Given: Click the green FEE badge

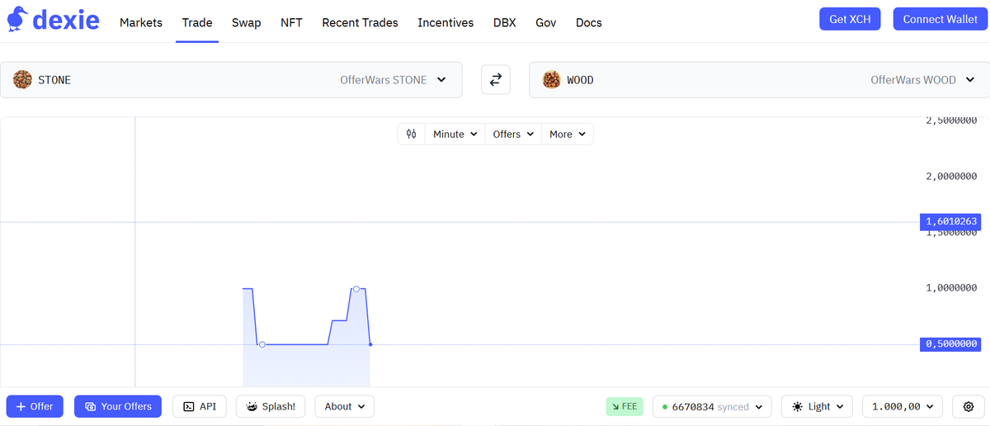Looking at the screenshot, I should [x=625, y=406].
